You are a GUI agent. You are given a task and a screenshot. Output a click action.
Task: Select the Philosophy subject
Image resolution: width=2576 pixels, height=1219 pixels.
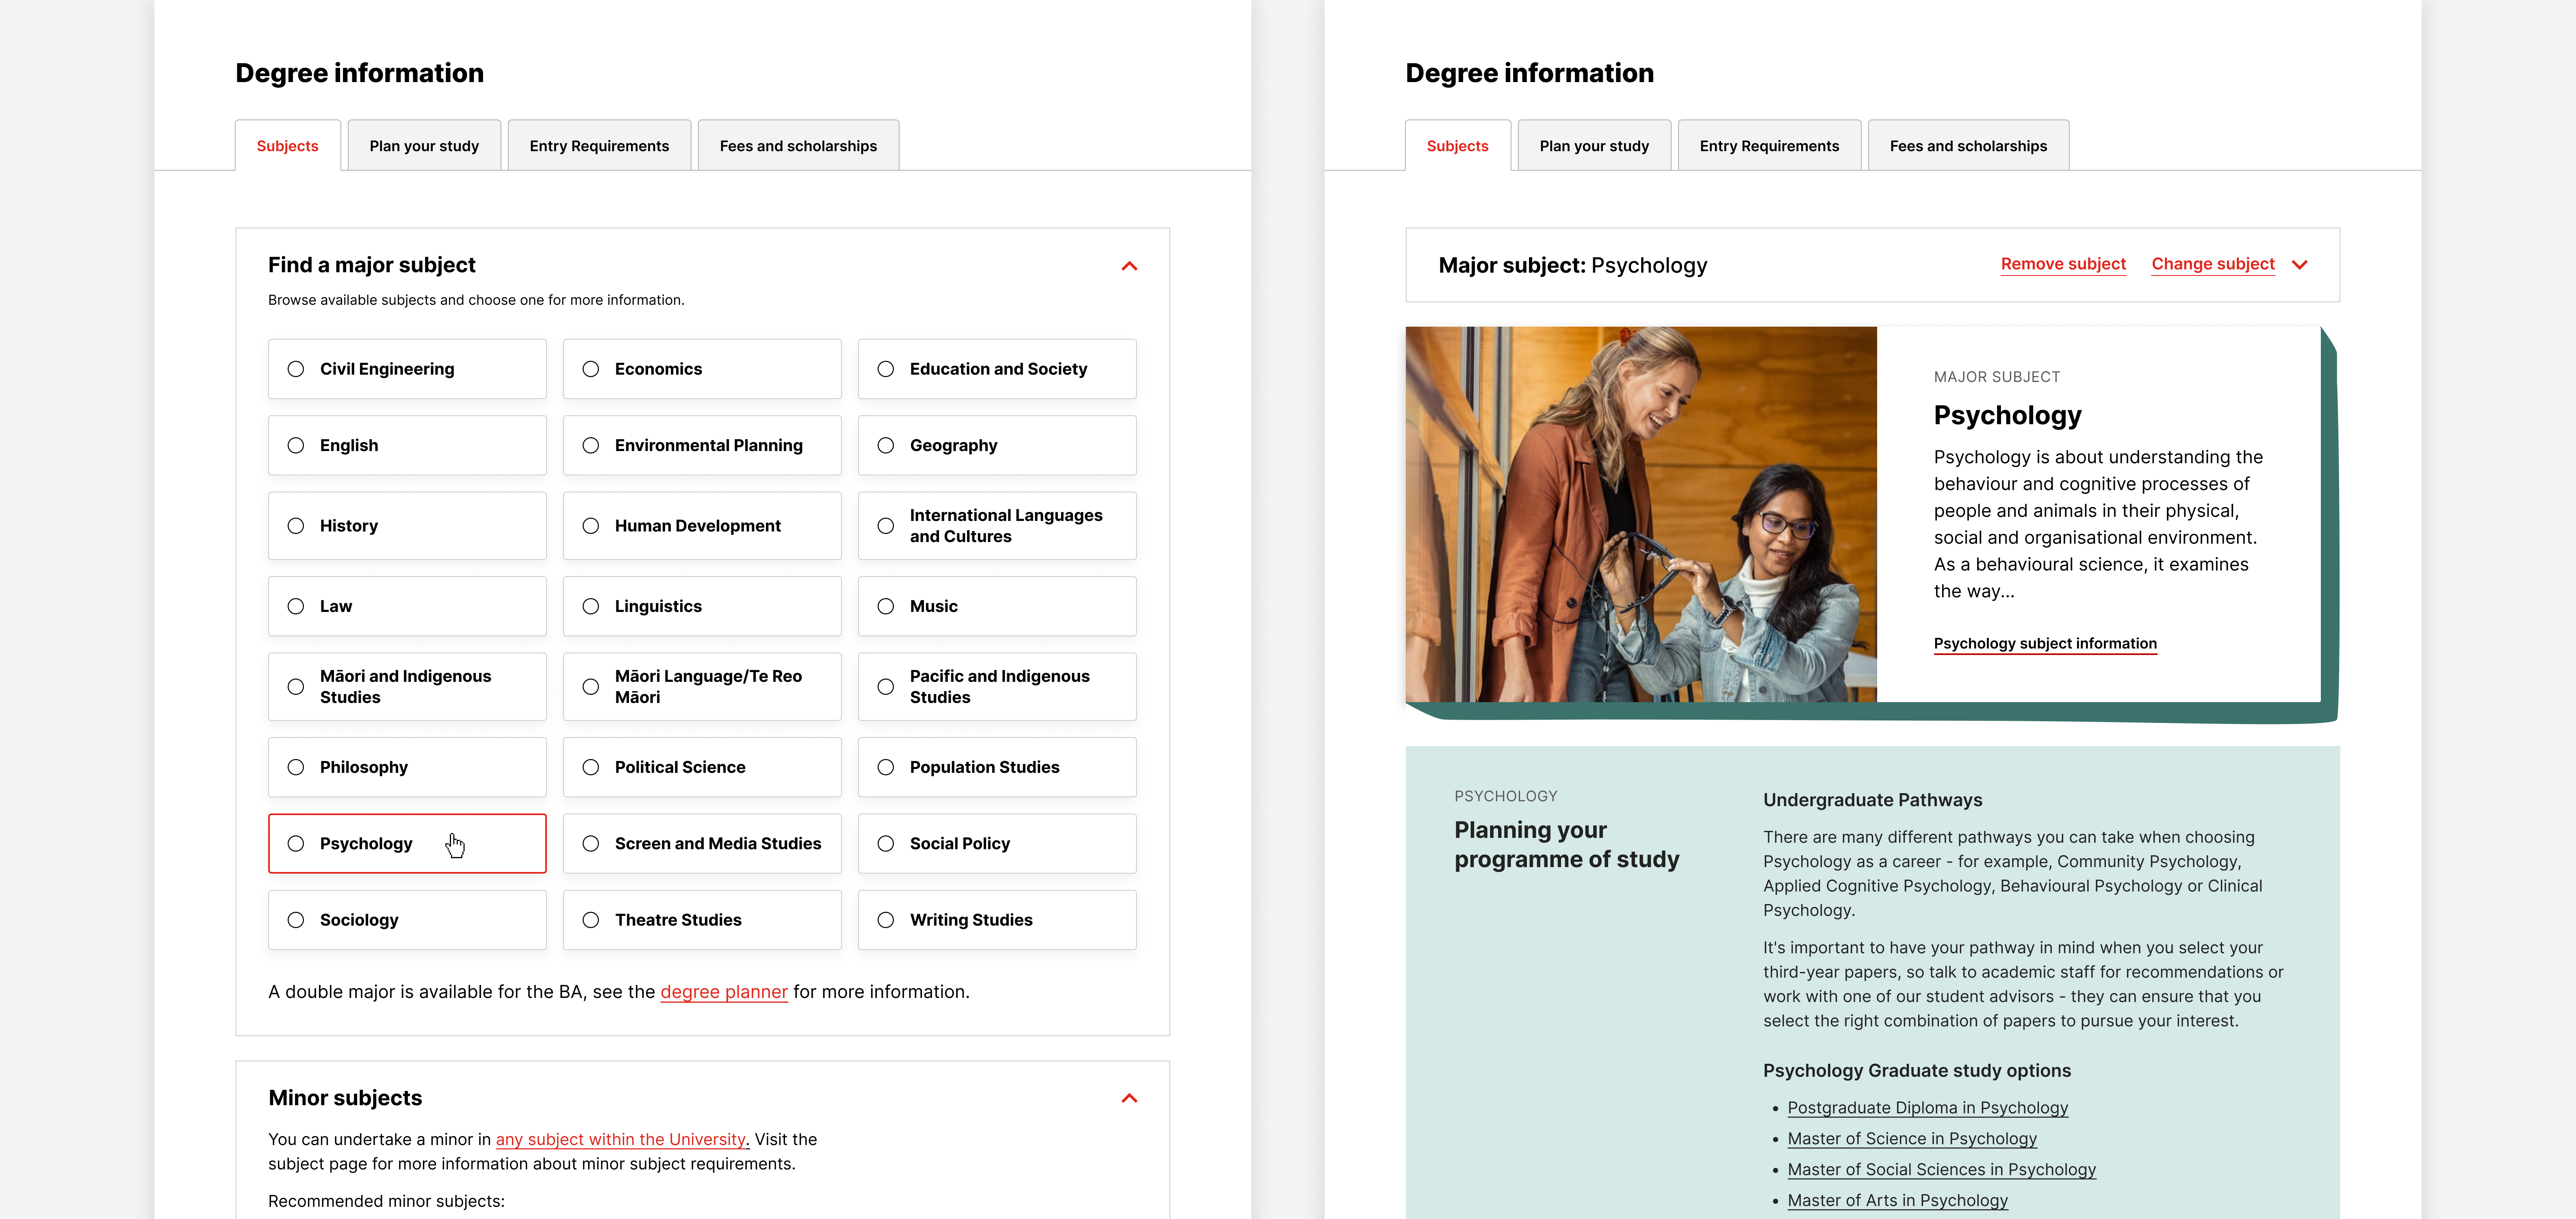[x=407, y=767]
